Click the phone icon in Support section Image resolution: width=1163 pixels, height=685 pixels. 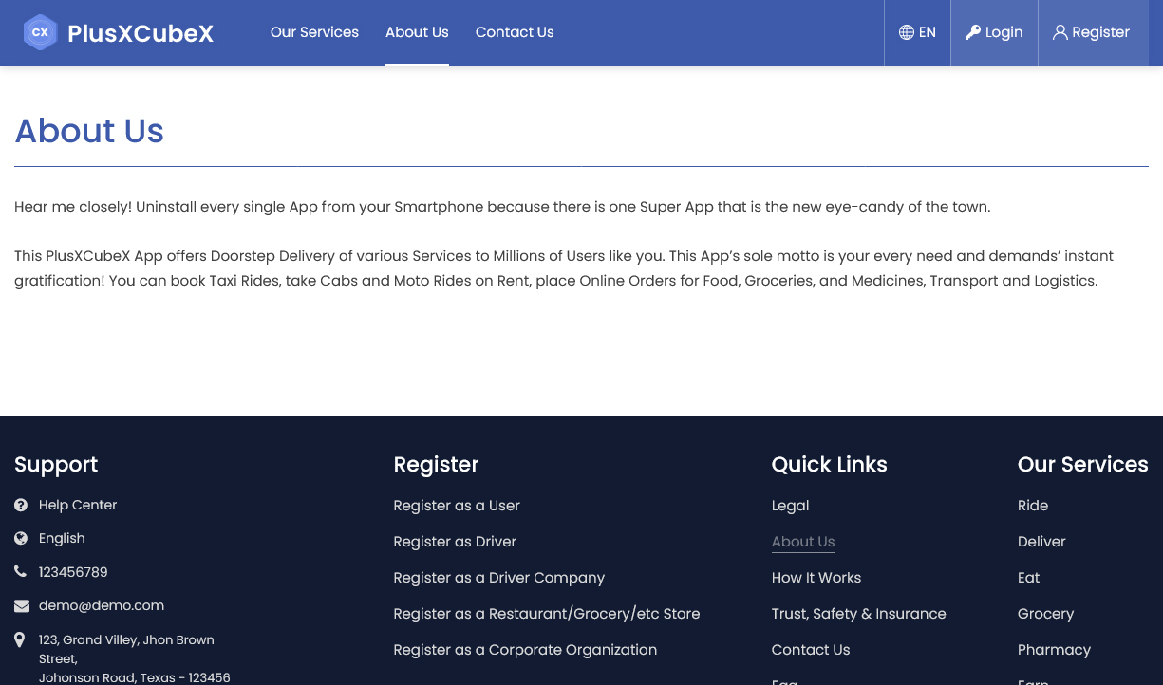tap(21, 571)
